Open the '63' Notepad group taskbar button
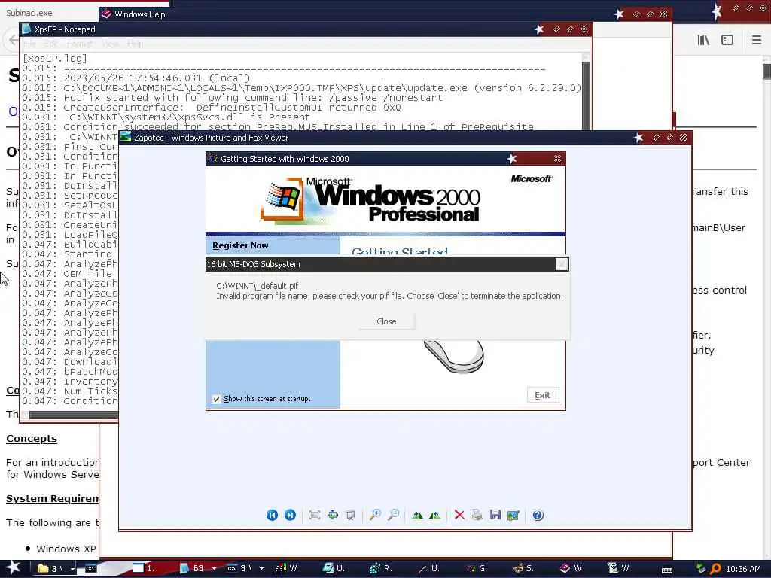Image resolution: width=771 pixels, height=578 pixels. point(192,569)
